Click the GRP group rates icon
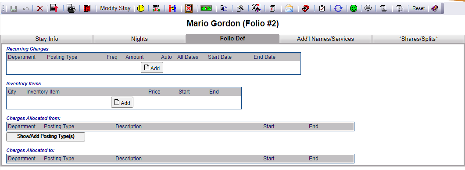Image resolution: width=465 pixels, height=170 pixels. coord(156,9)
